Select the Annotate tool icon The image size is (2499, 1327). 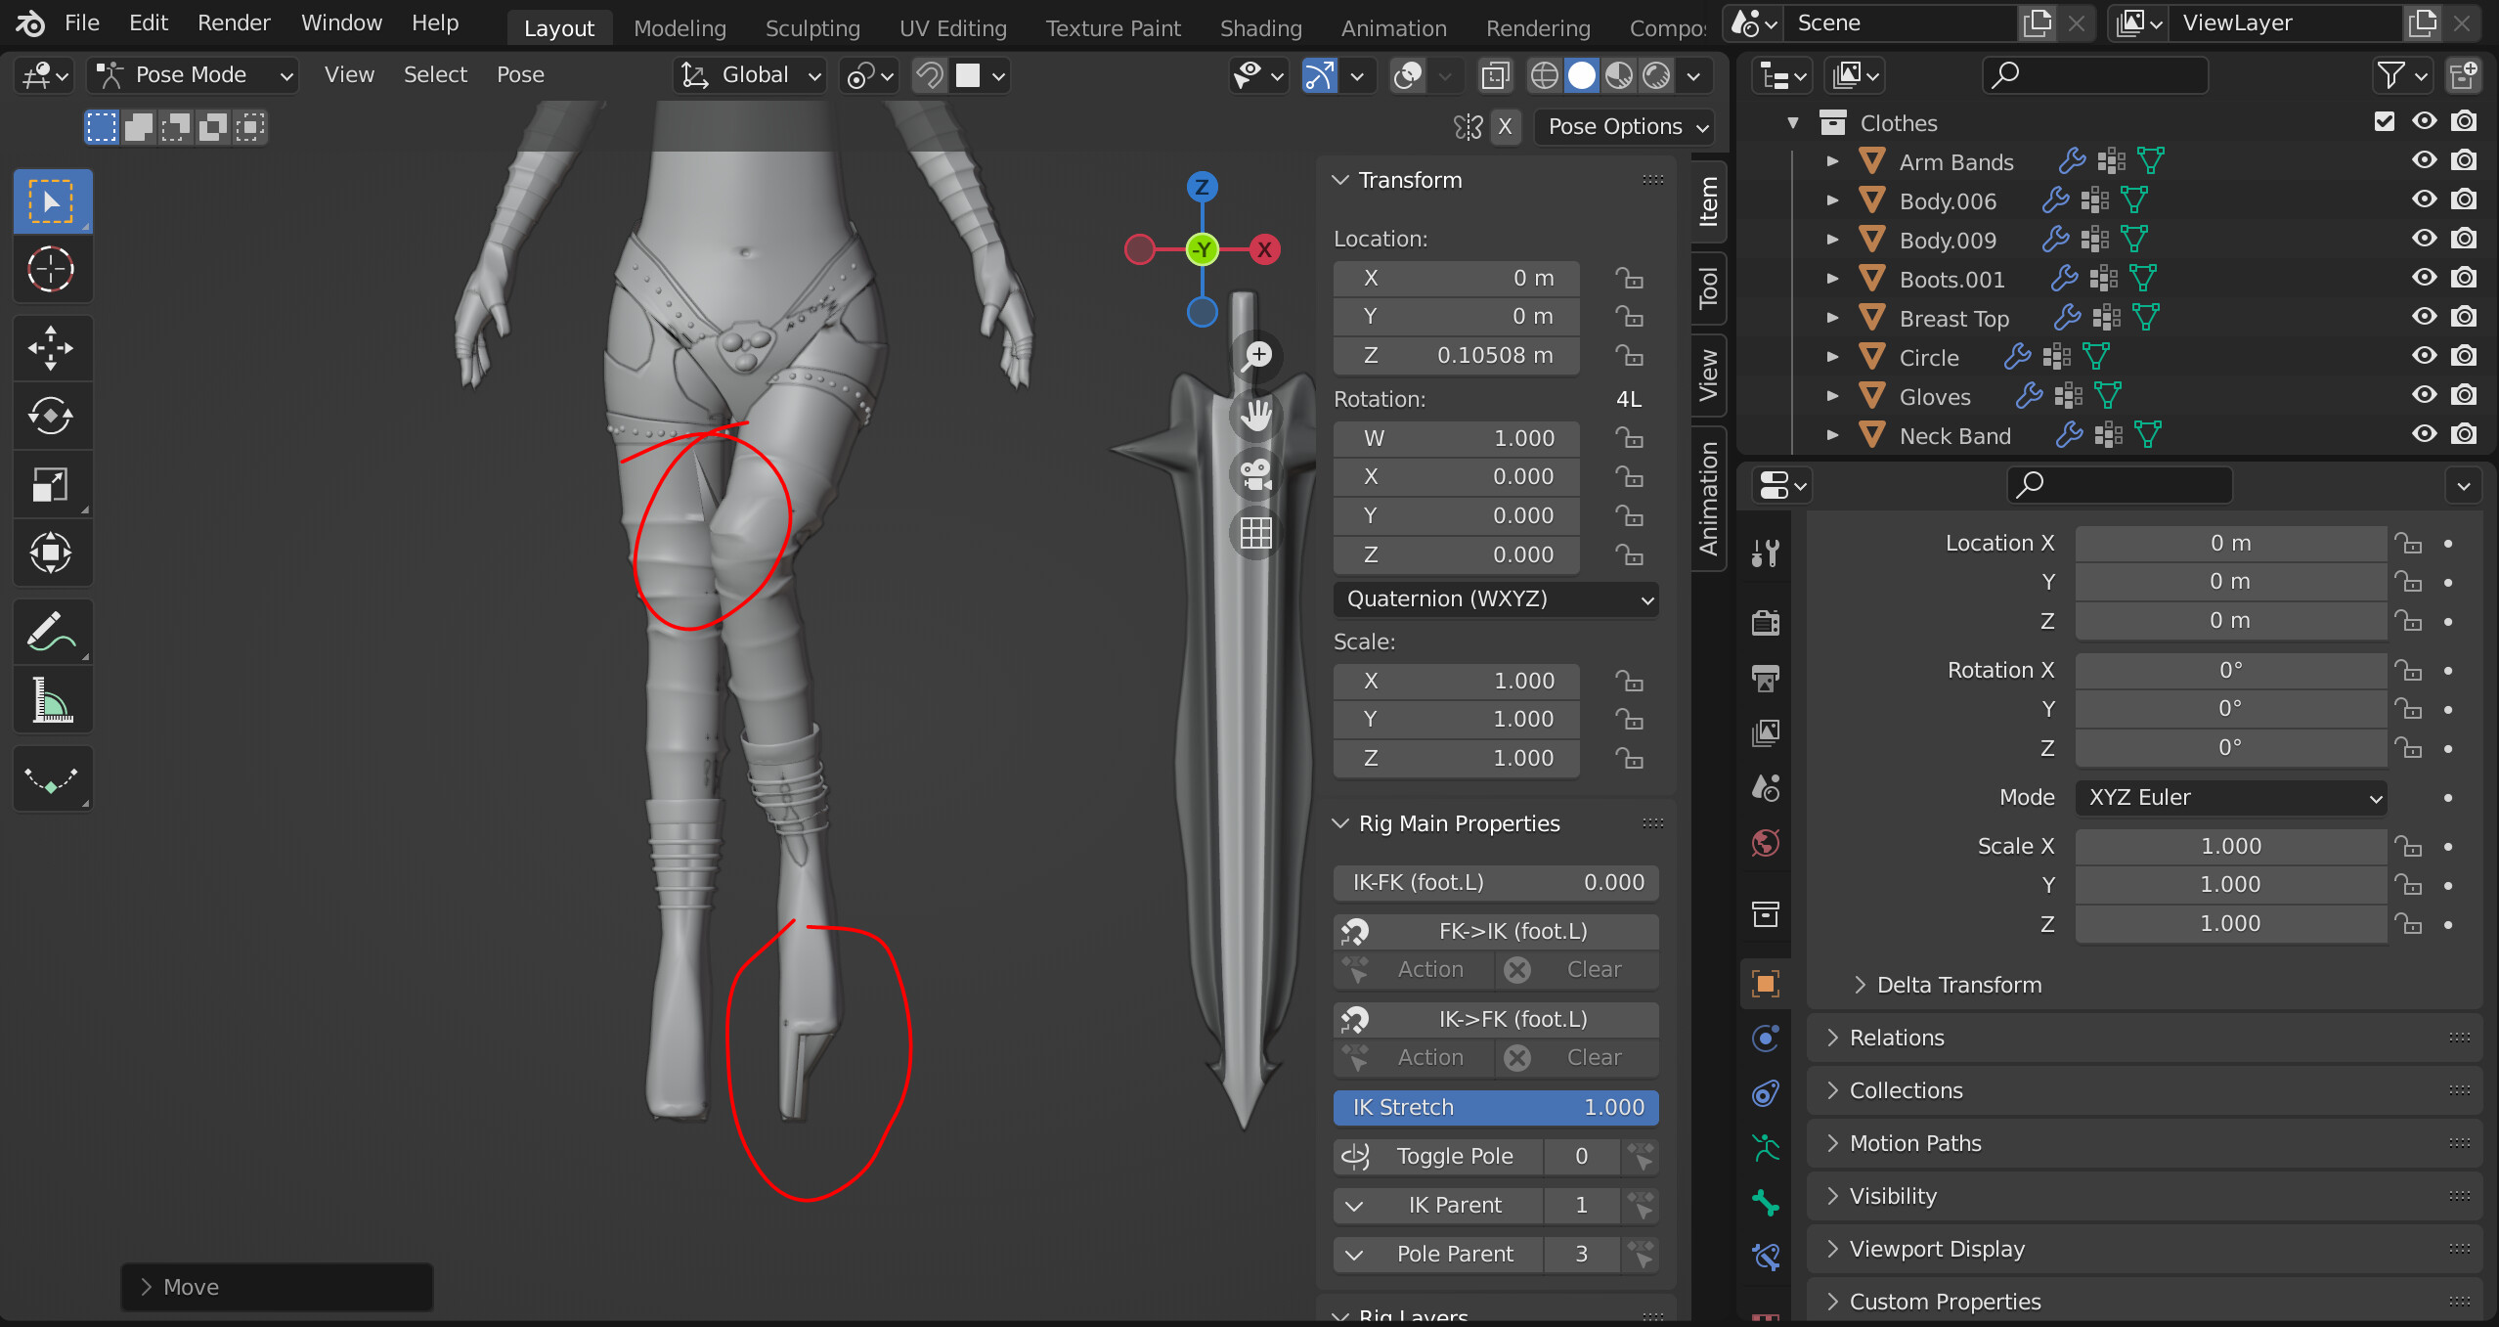click(x=48, y=633)
